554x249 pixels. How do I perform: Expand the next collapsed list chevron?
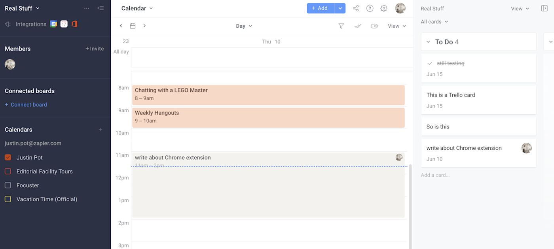pos(551,42)
